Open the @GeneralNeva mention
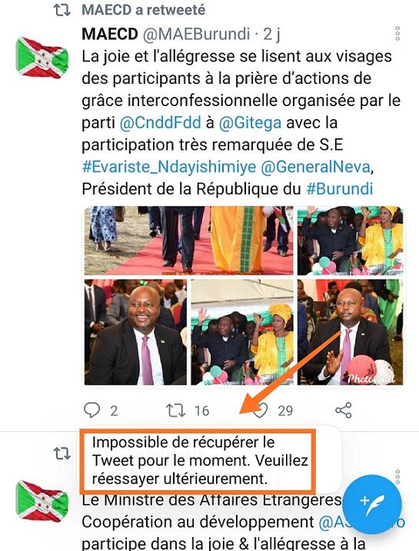Viewport: 419px width, 551px height. [x=315, y=167]
